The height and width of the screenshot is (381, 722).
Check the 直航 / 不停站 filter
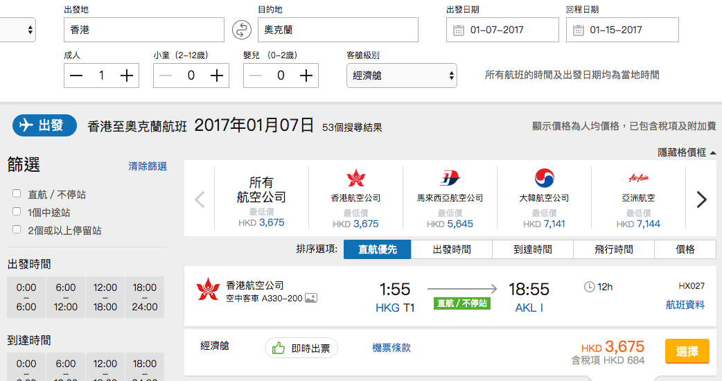tap(17, 193)
